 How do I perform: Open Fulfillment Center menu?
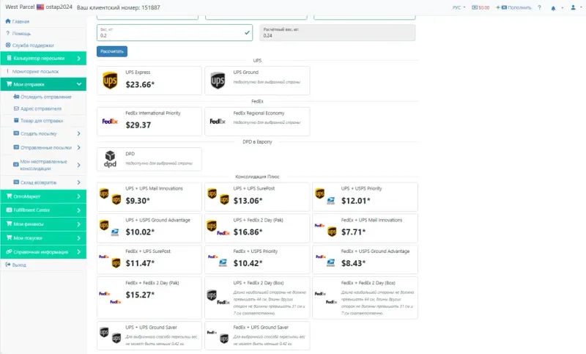pos(43,210)
